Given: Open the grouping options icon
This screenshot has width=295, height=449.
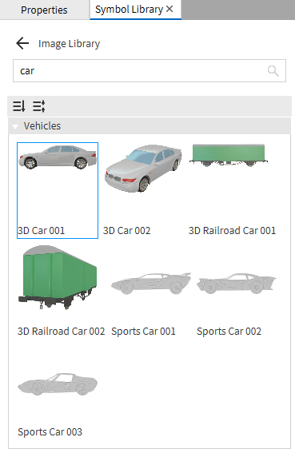Looking at the screenshot, I should [39, 106].
